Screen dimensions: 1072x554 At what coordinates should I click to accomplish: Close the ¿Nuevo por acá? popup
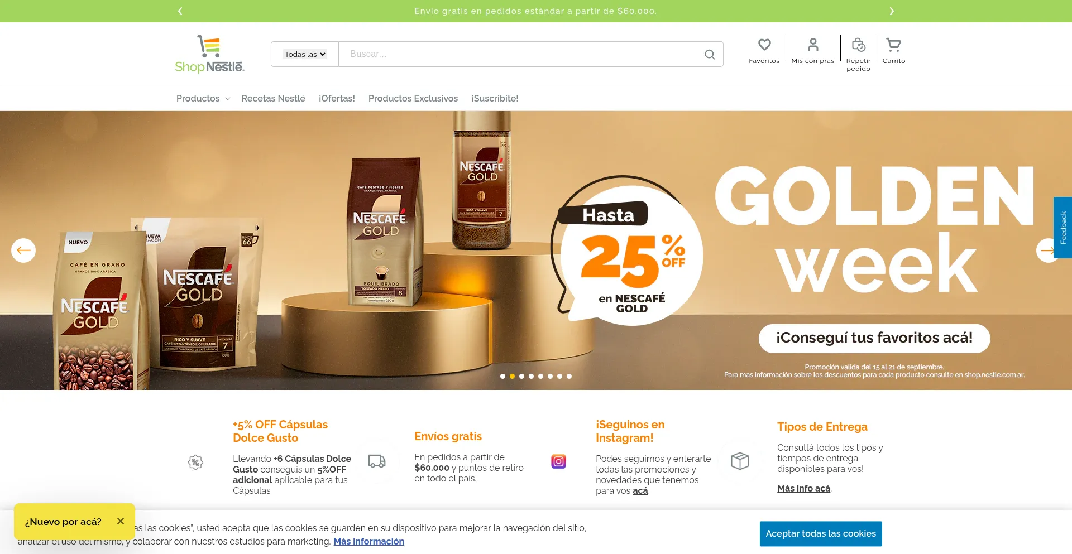tap(121, 521)
